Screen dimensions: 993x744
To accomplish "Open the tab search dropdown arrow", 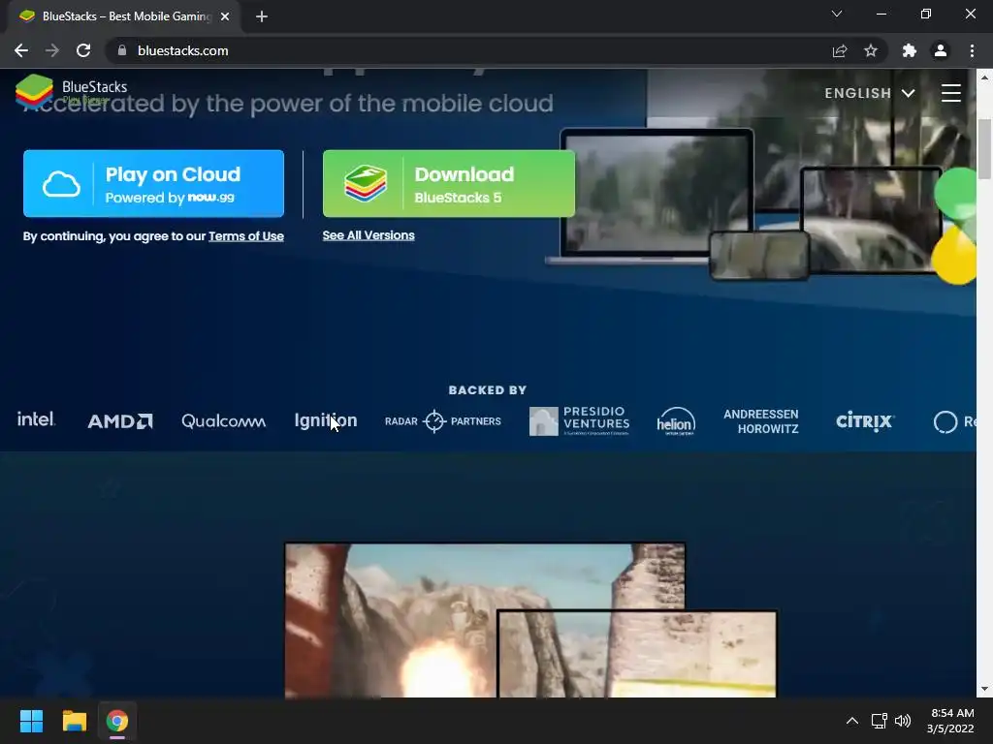I will pos(837,14).
